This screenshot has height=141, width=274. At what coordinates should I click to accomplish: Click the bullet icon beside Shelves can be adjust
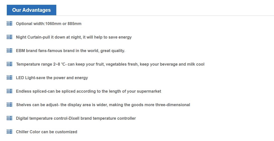(x=9, y=105)
